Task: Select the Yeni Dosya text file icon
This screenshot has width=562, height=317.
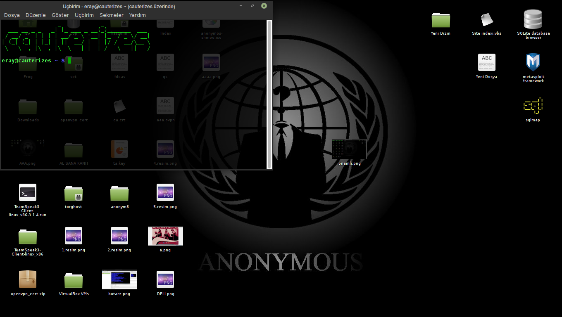Action: coord(487,62)
